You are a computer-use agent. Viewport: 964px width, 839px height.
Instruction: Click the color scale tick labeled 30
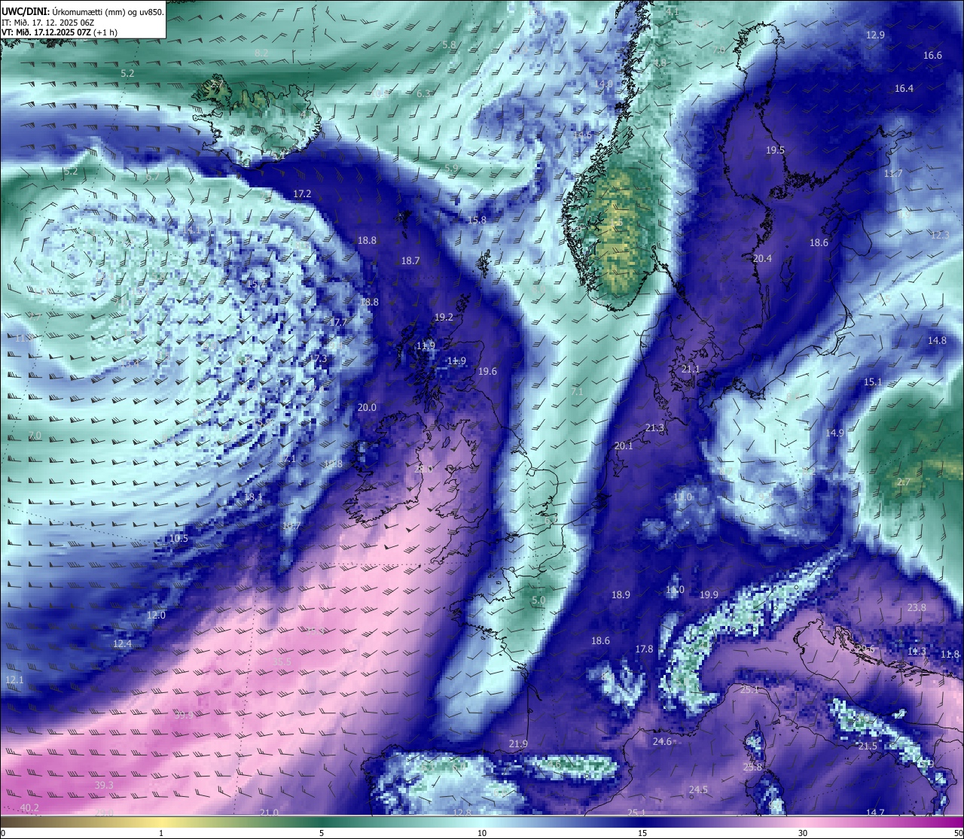[x=803, y=833]
